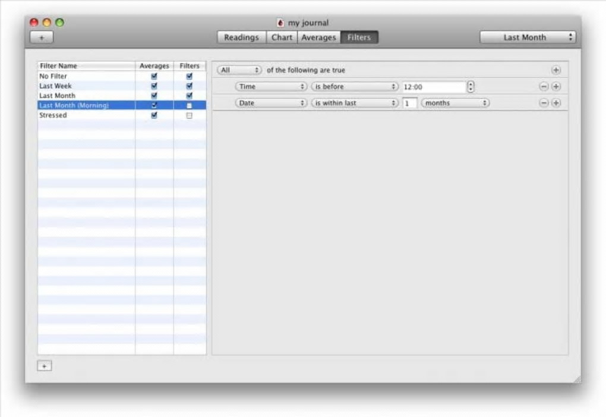Select the No Filter row
This screenshot has height=417, width=606.
tap(122, 76)
